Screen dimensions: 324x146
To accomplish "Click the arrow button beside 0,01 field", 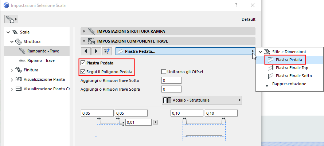I will (x=156, y=122).
